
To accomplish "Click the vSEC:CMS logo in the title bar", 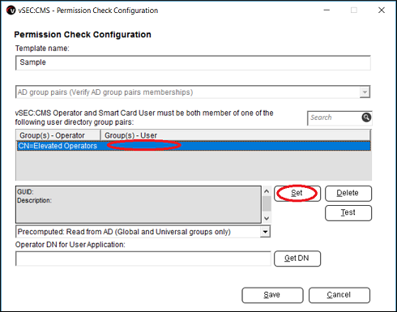I will pos(11,11).
